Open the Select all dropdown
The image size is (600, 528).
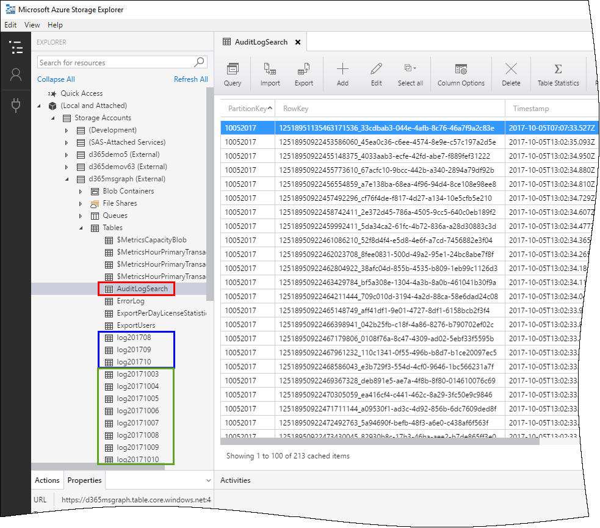pyautogui.click(x=410, y=69)
